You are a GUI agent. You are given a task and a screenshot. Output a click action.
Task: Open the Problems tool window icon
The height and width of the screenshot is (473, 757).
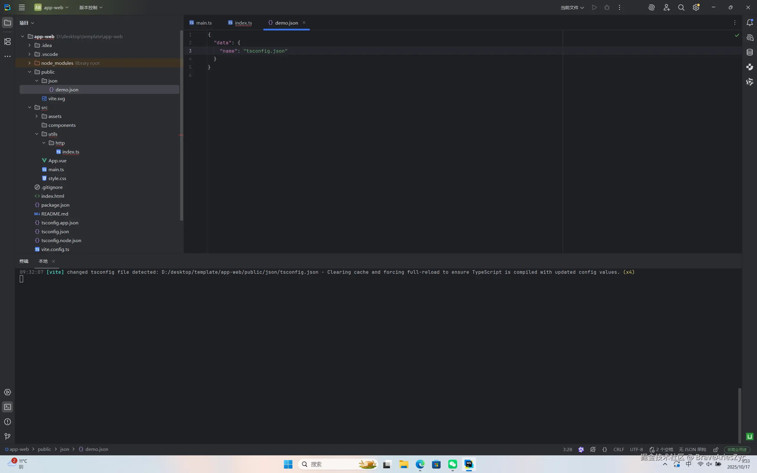coord(7,422)
